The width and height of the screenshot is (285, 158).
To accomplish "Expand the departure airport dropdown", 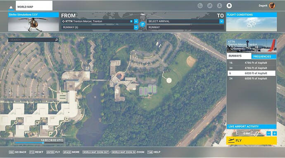I will pos(136,21).
